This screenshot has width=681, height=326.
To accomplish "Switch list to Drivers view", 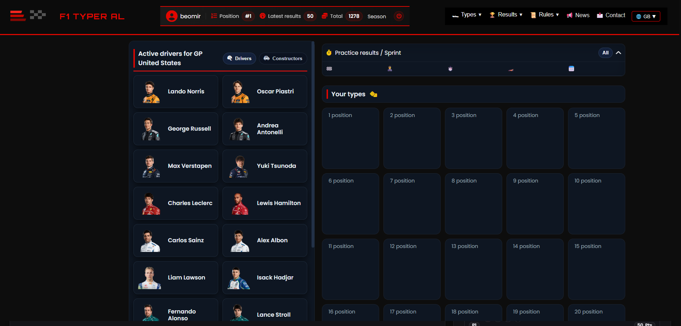I will (x=239, y=58).
